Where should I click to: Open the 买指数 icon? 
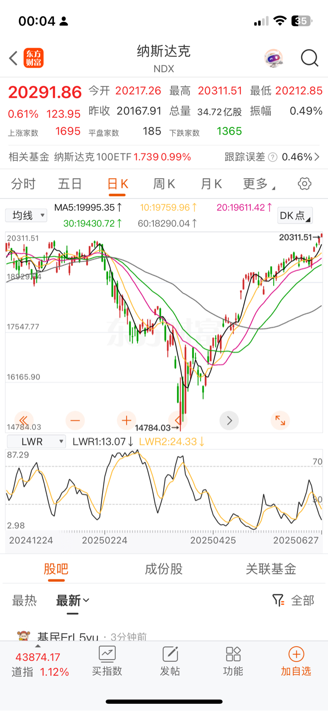click(107, 654)
